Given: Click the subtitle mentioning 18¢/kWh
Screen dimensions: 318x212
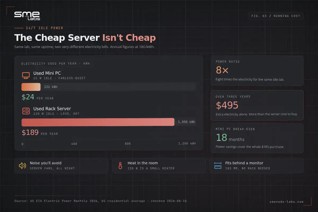Looking at the screenshot, I should 84,47.
